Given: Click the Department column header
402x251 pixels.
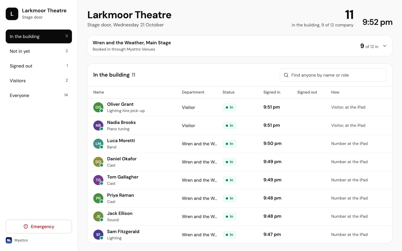Looking at the screenshot, I should coord(193,92).
